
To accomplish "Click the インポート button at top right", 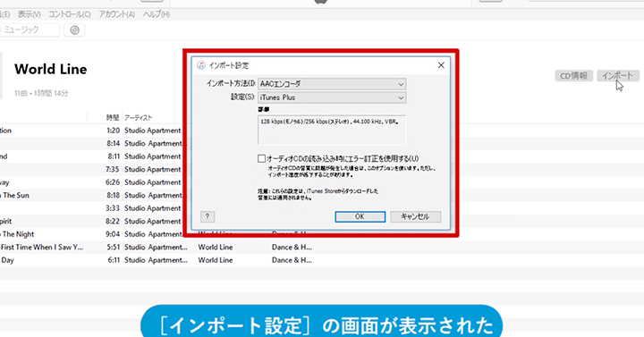I will [x=618, y=76].
